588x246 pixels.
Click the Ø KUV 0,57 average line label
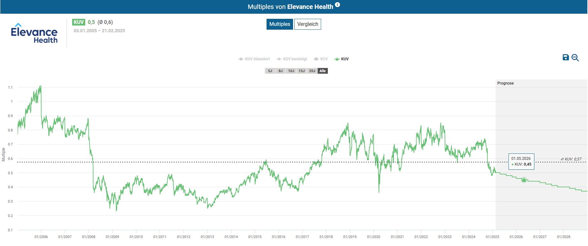571,159
